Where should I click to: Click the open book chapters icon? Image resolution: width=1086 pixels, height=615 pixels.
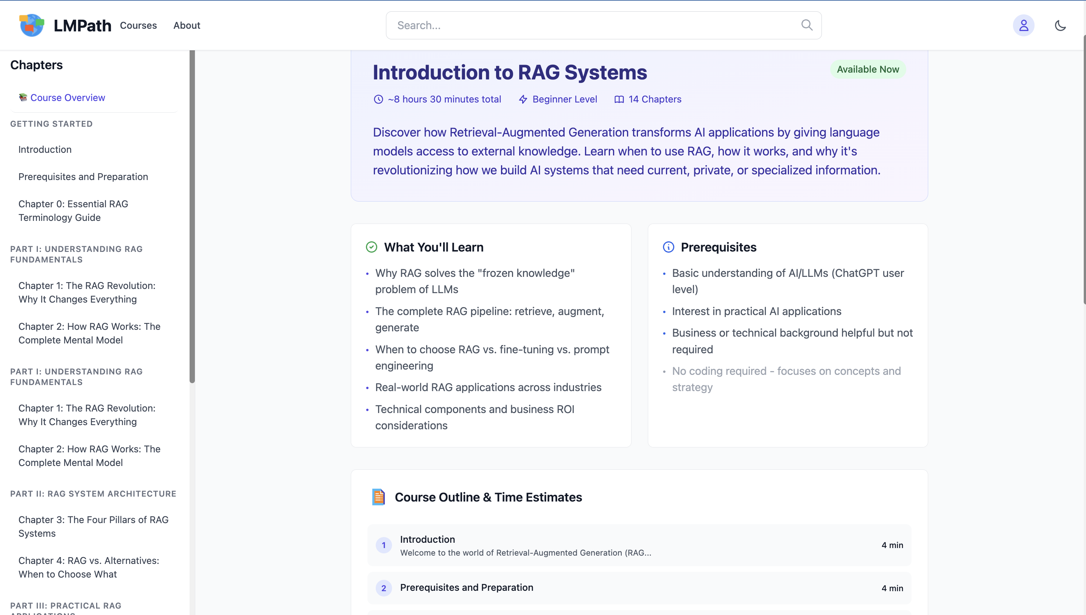point(619,99)
